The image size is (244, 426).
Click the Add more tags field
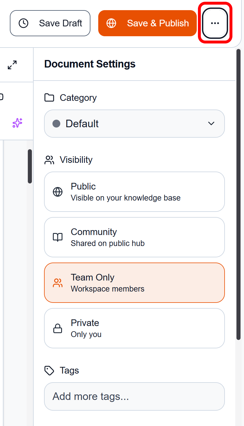[x=134, y=396]
